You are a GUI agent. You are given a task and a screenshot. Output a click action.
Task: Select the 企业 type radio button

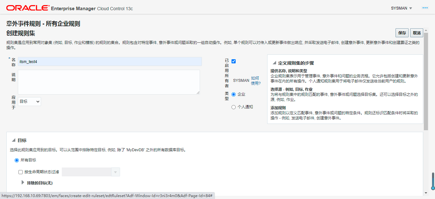coord(233,94)
